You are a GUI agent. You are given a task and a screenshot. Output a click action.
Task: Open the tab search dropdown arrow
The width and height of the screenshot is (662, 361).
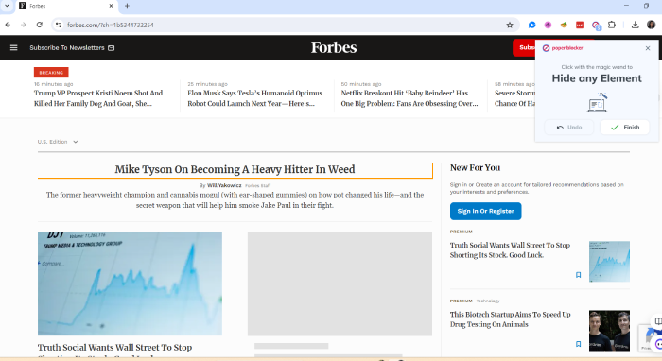[x=7, y=6]
